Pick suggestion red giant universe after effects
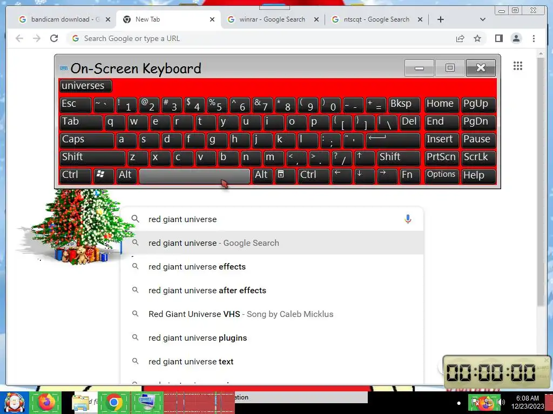 [272, 290]
